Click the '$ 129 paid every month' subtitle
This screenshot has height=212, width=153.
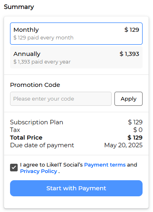tap(43, 37)
